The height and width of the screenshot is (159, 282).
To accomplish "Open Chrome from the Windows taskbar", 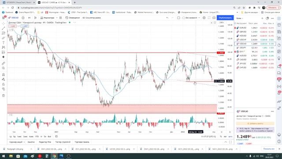I will (x=54, y=156).
